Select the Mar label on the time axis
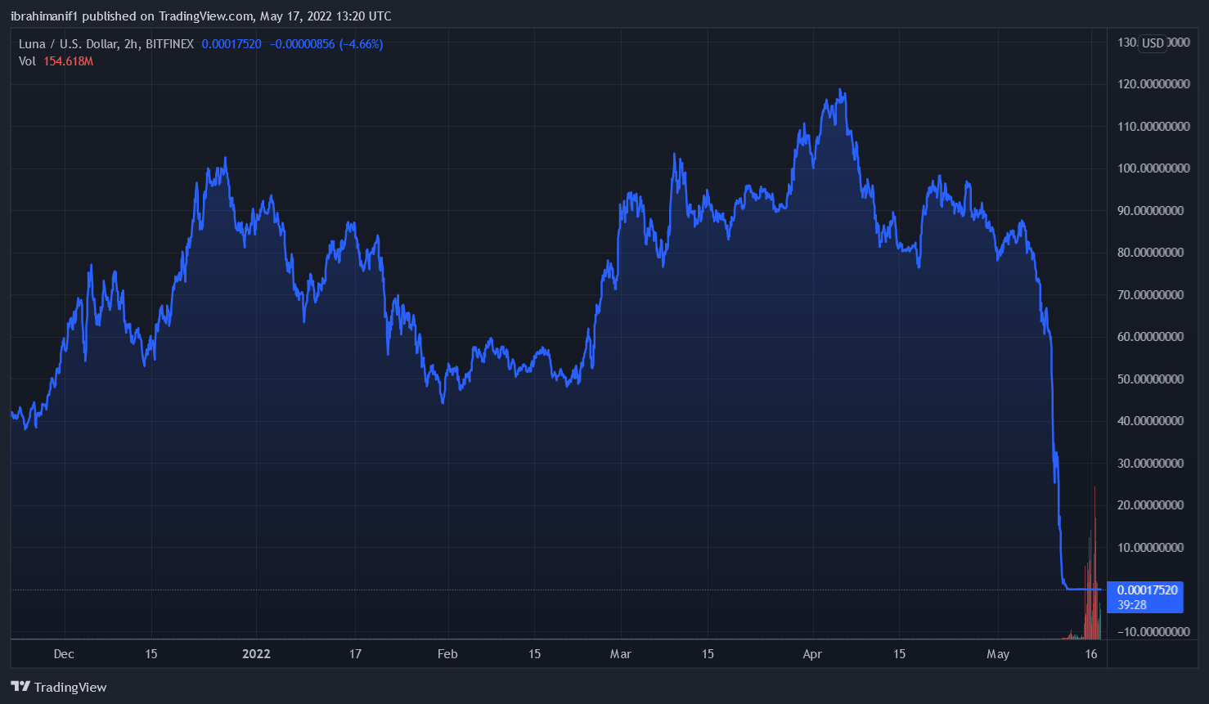The width and height of the screenshot is (1209, 704). [621, 654]
